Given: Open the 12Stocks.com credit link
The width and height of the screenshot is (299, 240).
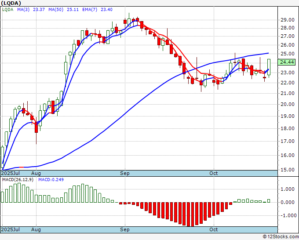Looking at the screenshot, I should (281, 237).
